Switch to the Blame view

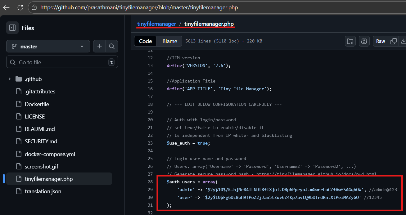pos(170,41)
